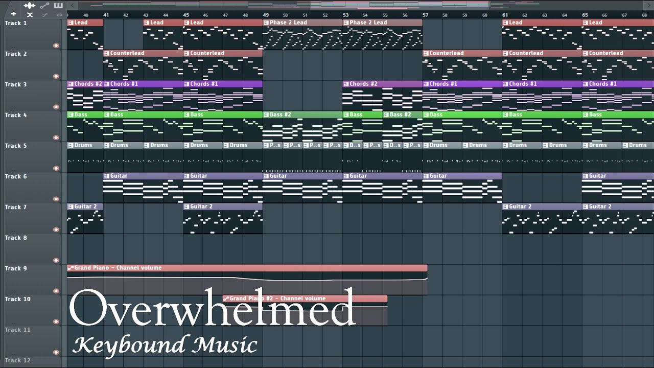The height and width of the screenshot is (368, 654).
Task: Click the Track 8 label
Action: click(16, 238)
